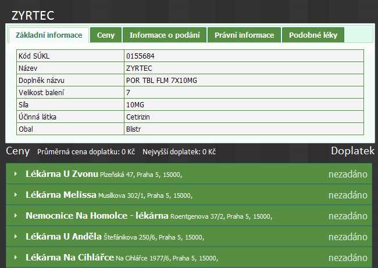Click address Štefánikova 250/6, Praha 5
This screenshot has width=378, height=268.
[x=142, y=237]
